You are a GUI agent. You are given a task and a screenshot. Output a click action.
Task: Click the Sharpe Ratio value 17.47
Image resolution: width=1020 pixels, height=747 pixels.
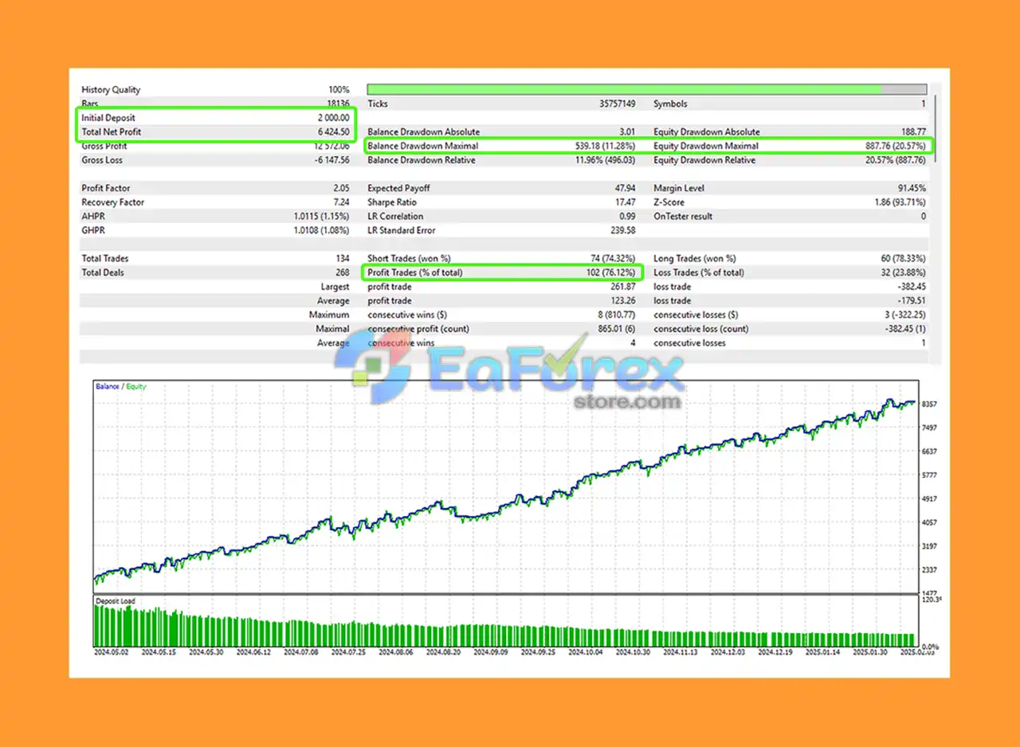[x=625, y=202]
